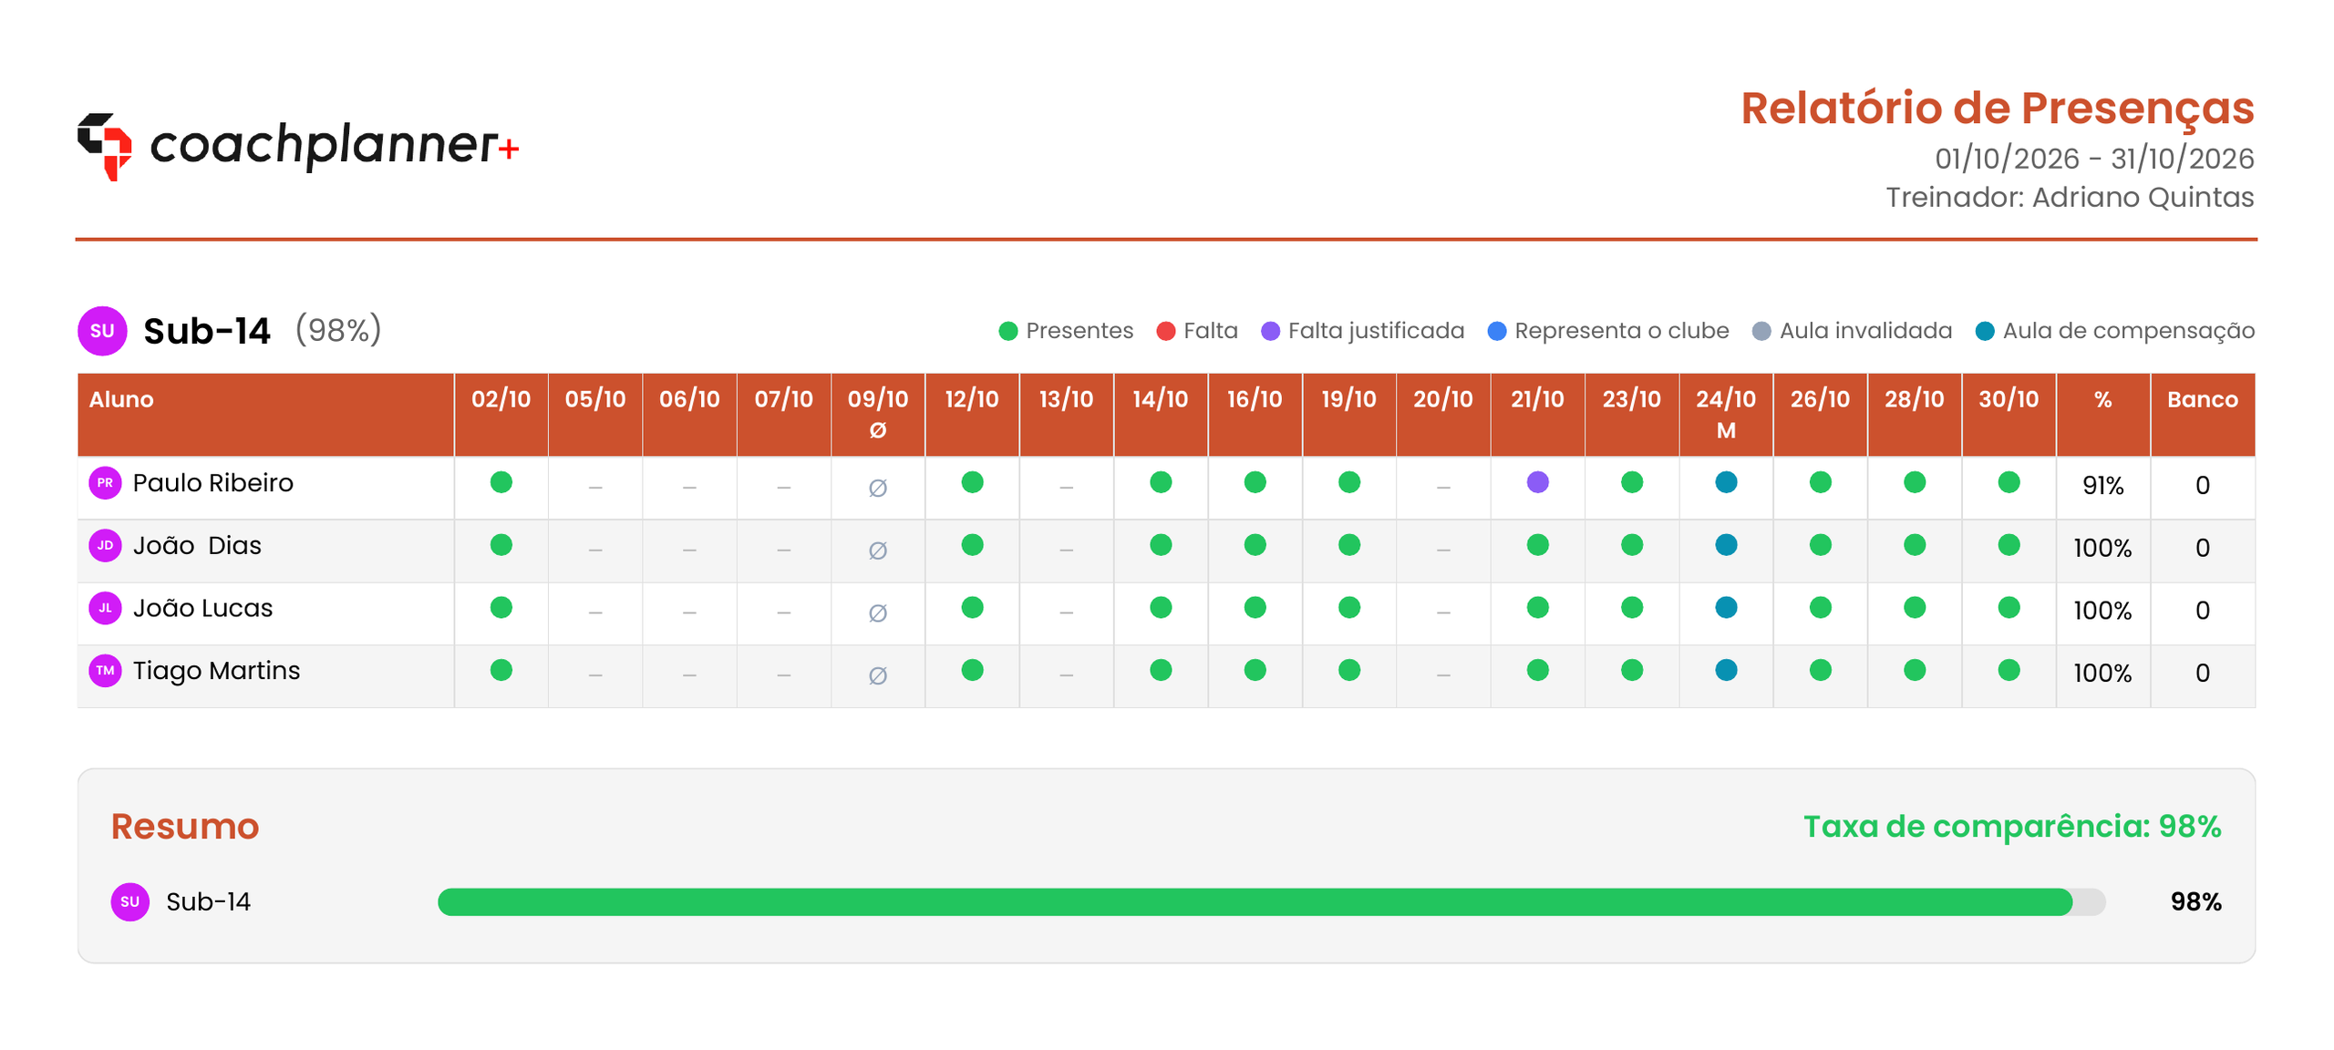This screenshot has width=2334, height=1050.
Task: Click the SU avatar beside Sub-14 heading
Action: [102, 330]
